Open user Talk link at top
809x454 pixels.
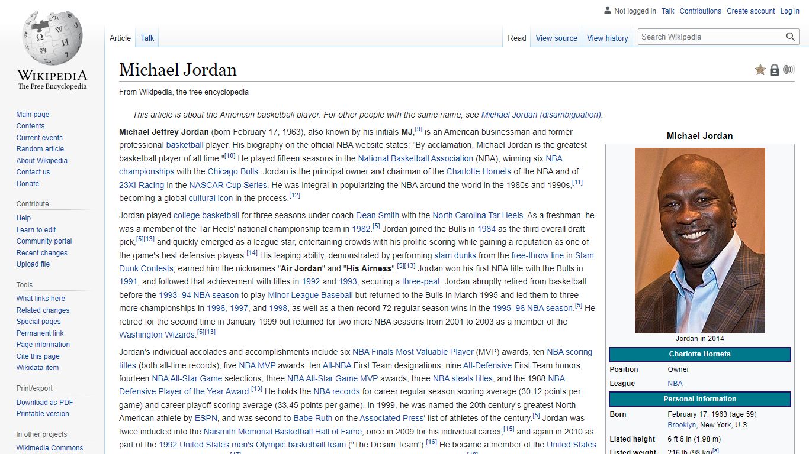click(668, 11)
